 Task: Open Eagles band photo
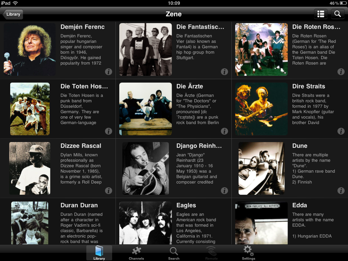point(145,223)
